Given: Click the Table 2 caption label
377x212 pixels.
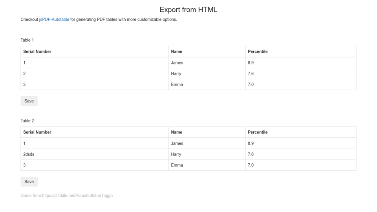Looking at the screenshot, I should pyautogui.click(x=27, y=121).
